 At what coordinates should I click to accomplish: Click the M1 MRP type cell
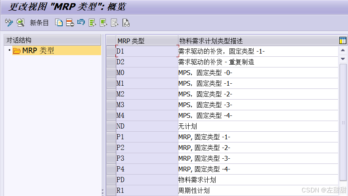click(147, 83)
